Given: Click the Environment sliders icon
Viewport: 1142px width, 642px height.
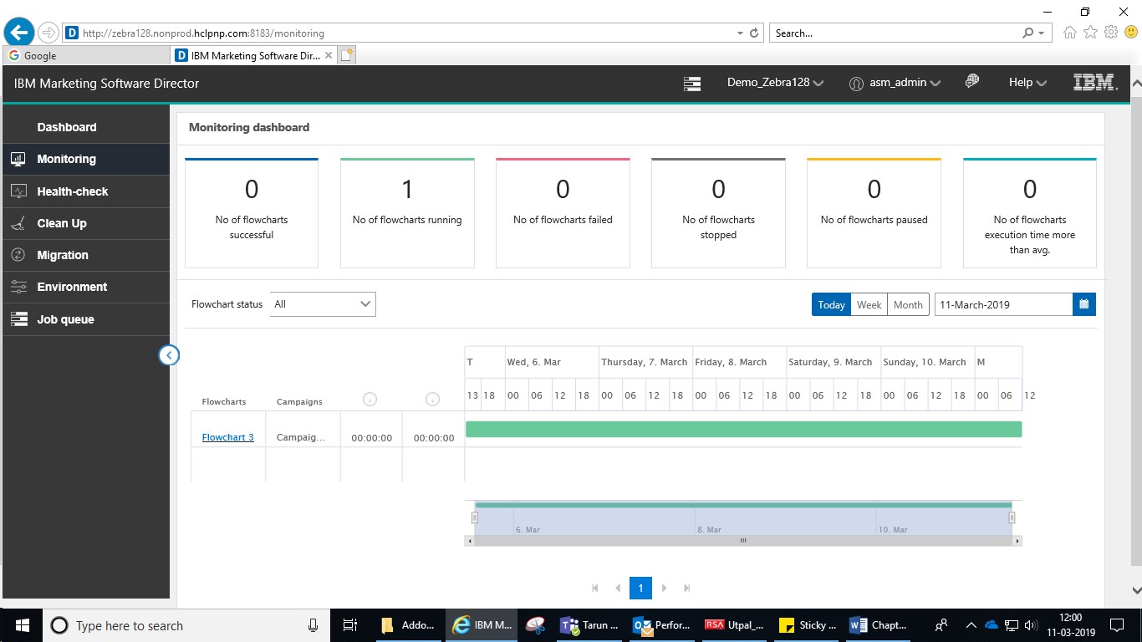Looking at the screenshot, I should [18, 287].
